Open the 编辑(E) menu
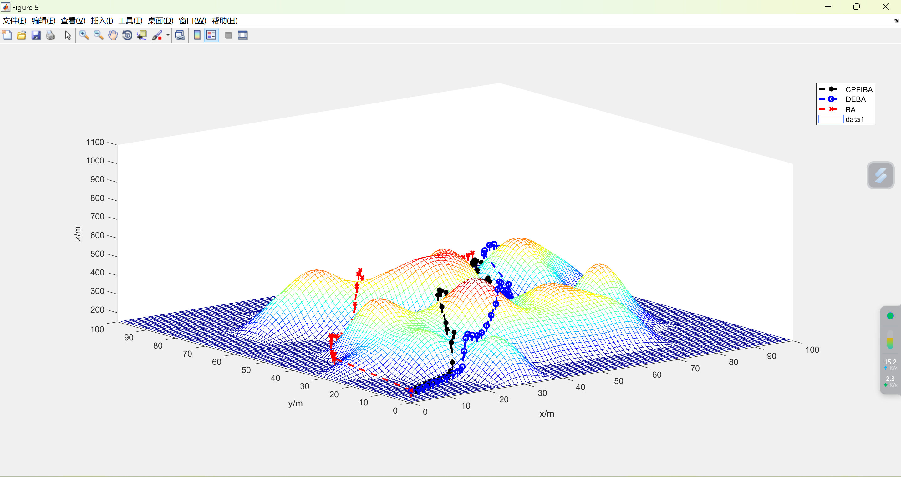This screenshot has width=901, height=477. click(43, 21)
